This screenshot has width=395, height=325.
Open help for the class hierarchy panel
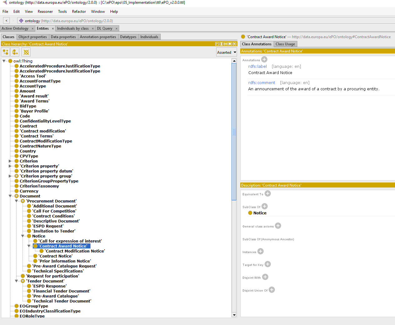click(x=217, y=44)
